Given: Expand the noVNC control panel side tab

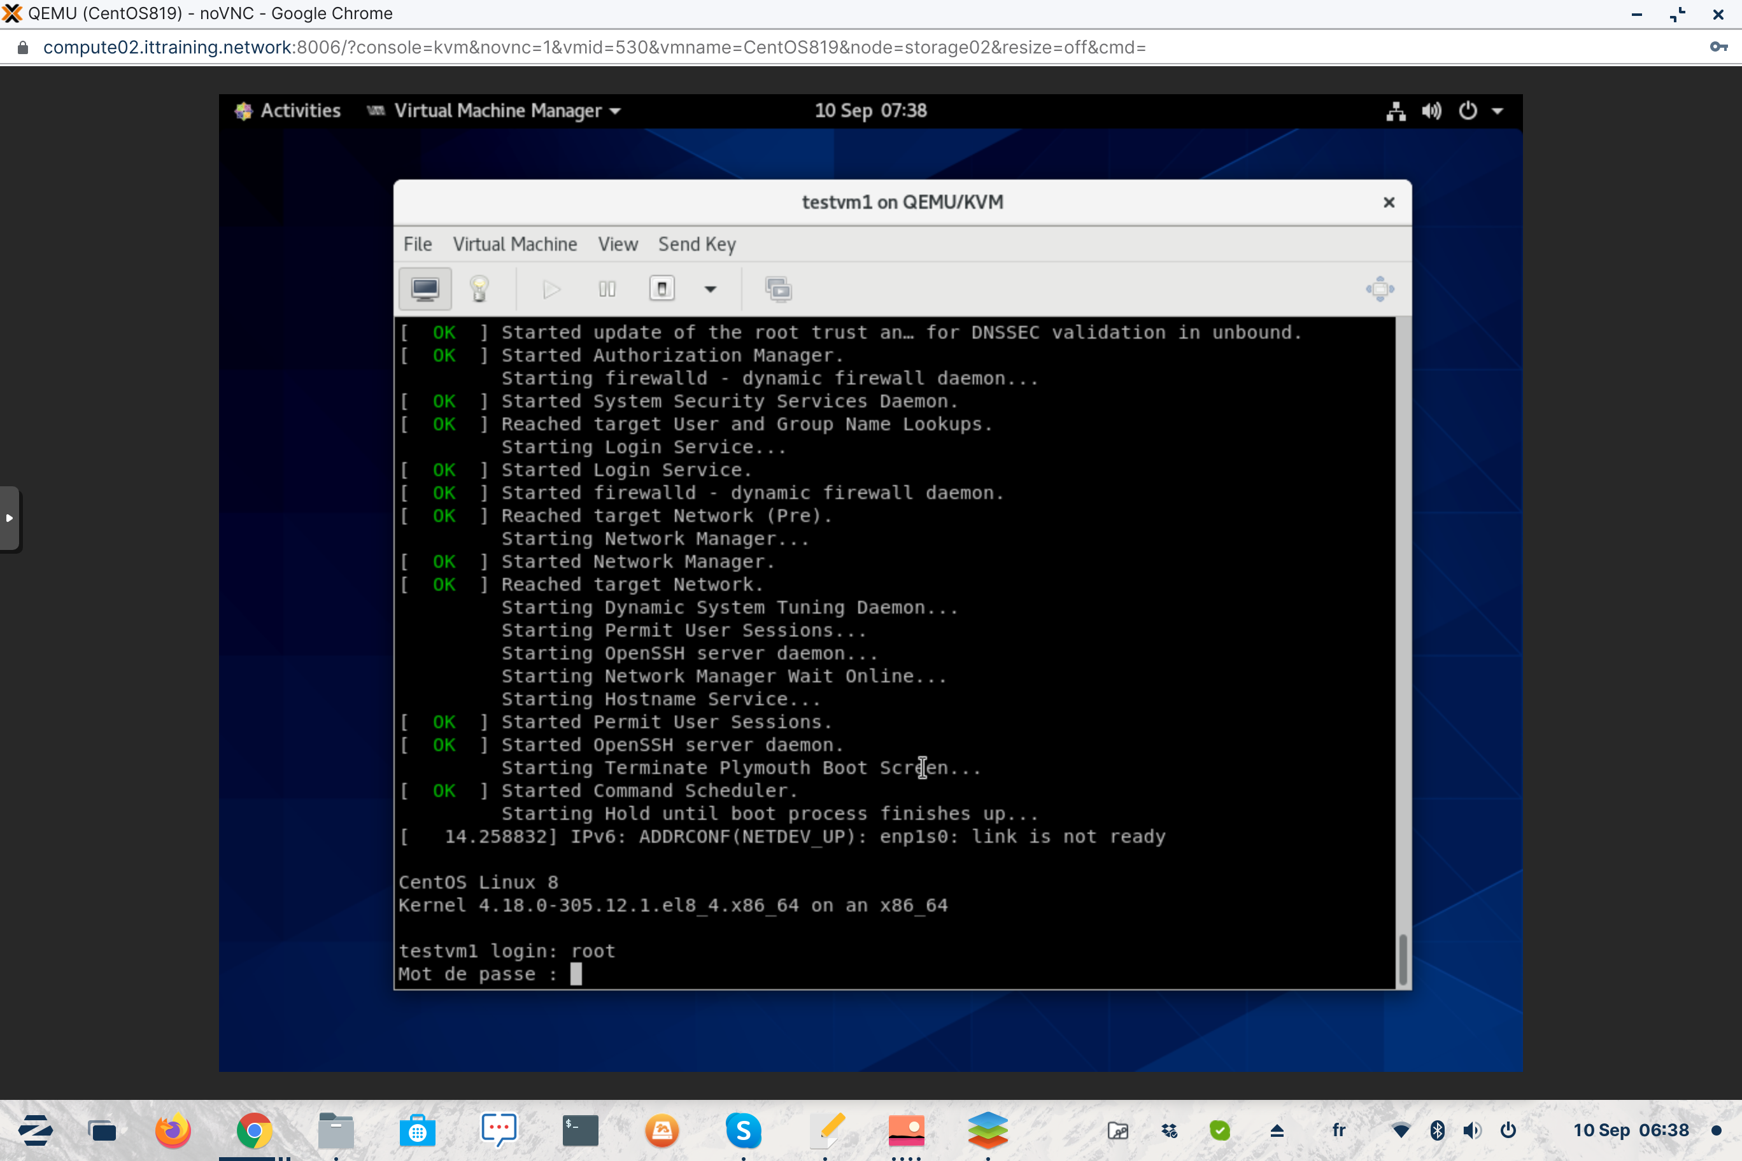Looking at the screenshot, I should pos(9,518).
